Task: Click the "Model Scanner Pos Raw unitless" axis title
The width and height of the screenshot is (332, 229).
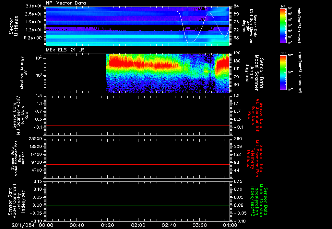Action: (18, 158)
